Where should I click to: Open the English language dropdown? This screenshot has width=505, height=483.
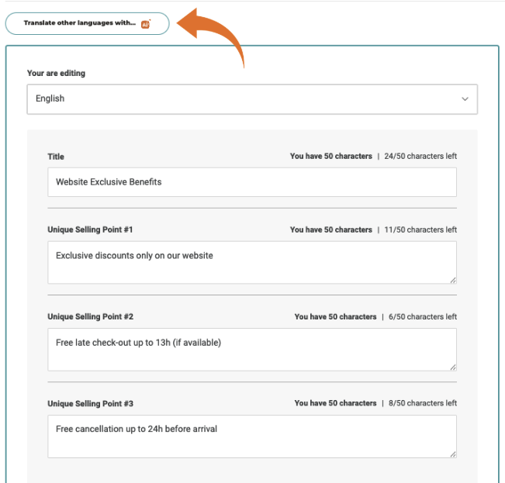tap(251, 99)
